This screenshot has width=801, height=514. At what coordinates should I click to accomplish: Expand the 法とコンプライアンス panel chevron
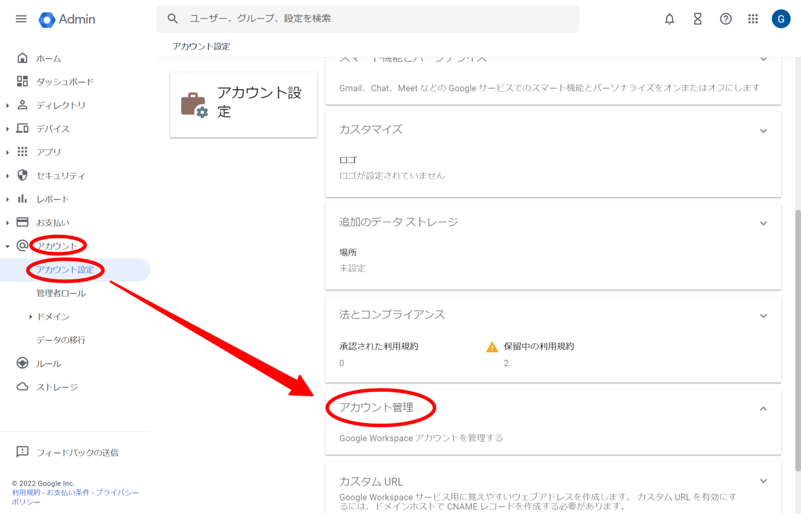(x=763, y=316)
